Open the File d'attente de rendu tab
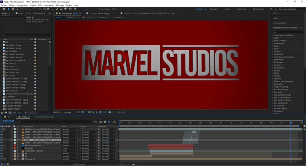306x166 pixels. (x=45, y=117)
